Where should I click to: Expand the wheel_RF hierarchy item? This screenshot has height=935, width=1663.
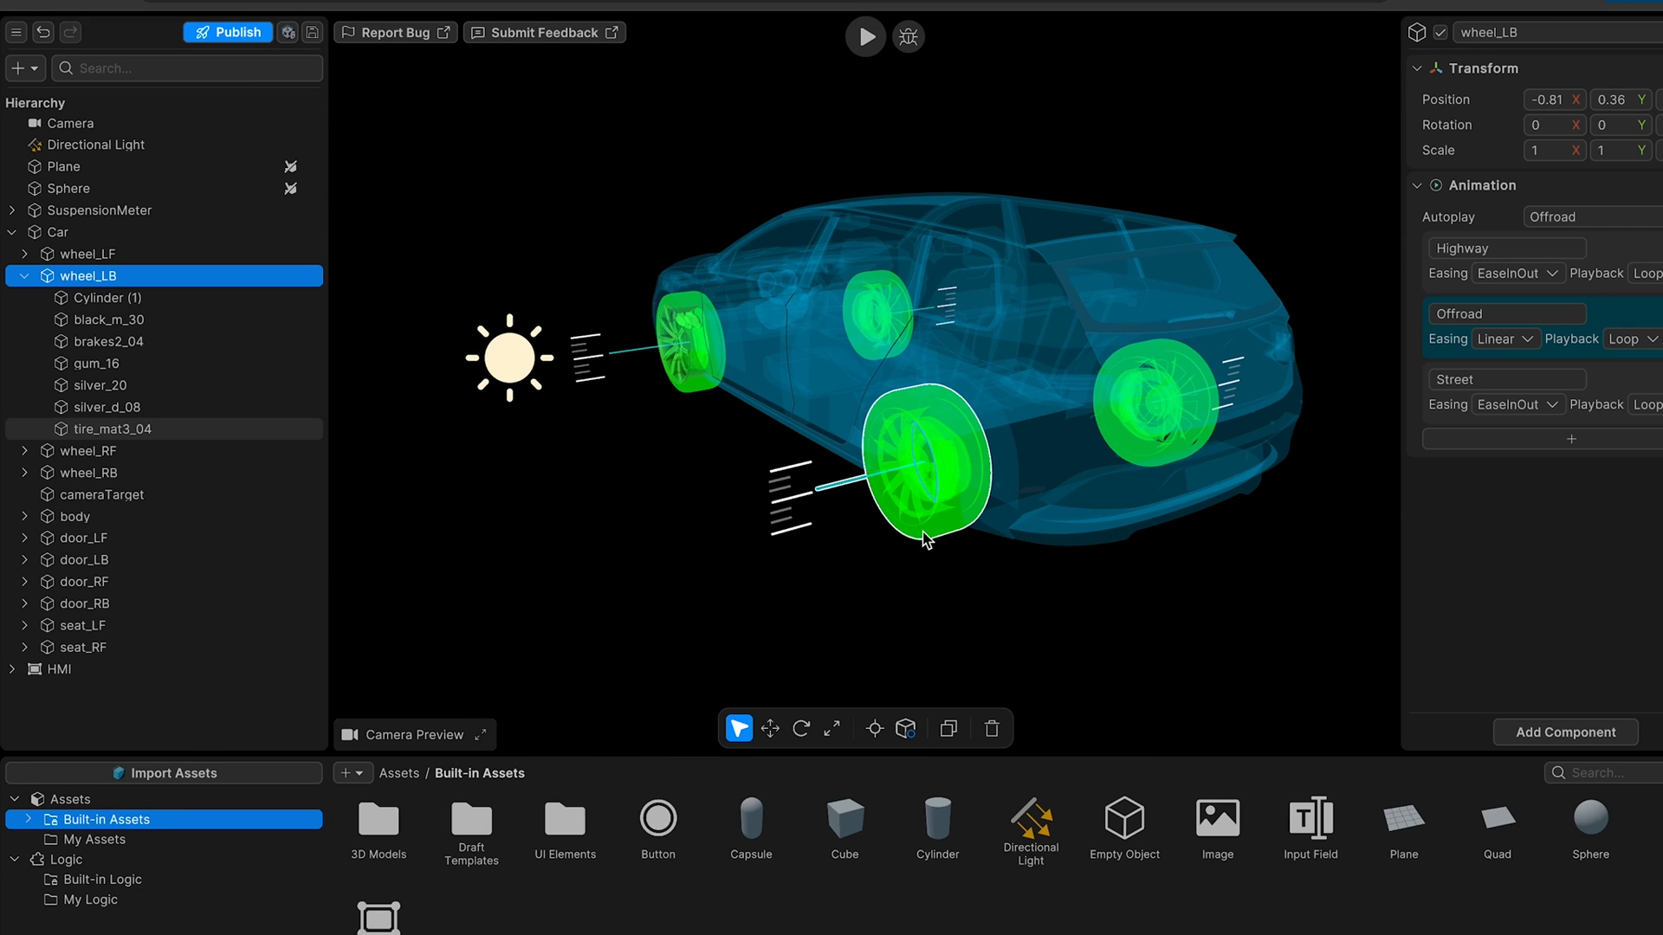[x=24, y=451]
